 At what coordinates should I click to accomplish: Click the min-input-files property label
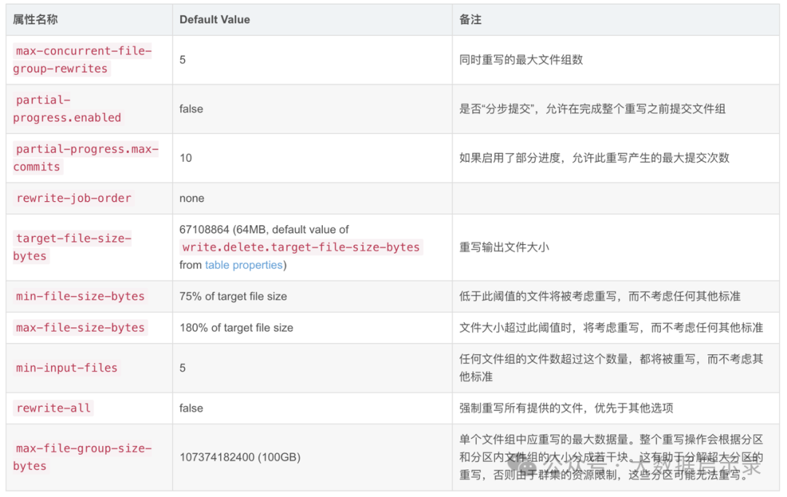pos(67,368)
